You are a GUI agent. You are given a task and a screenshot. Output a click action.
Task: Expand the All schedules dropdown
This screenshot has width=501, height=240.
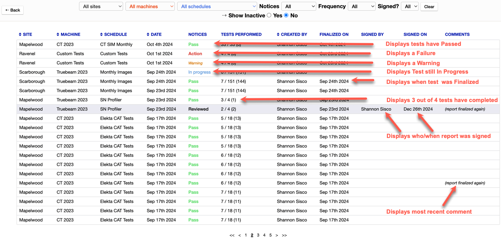217,7
